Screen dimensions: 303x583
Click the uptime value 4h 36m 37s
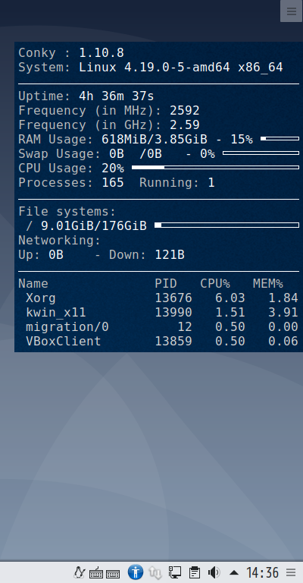point(117,96)
